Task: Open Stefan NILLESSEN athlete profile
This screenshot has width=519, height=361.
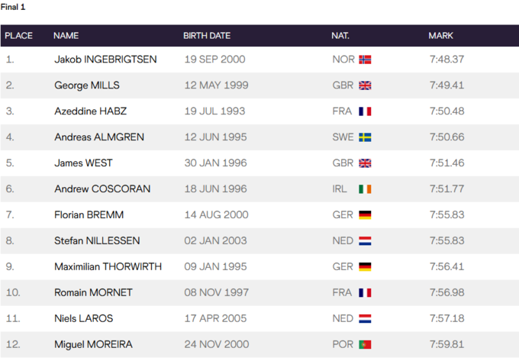Action: coord(97,241)
